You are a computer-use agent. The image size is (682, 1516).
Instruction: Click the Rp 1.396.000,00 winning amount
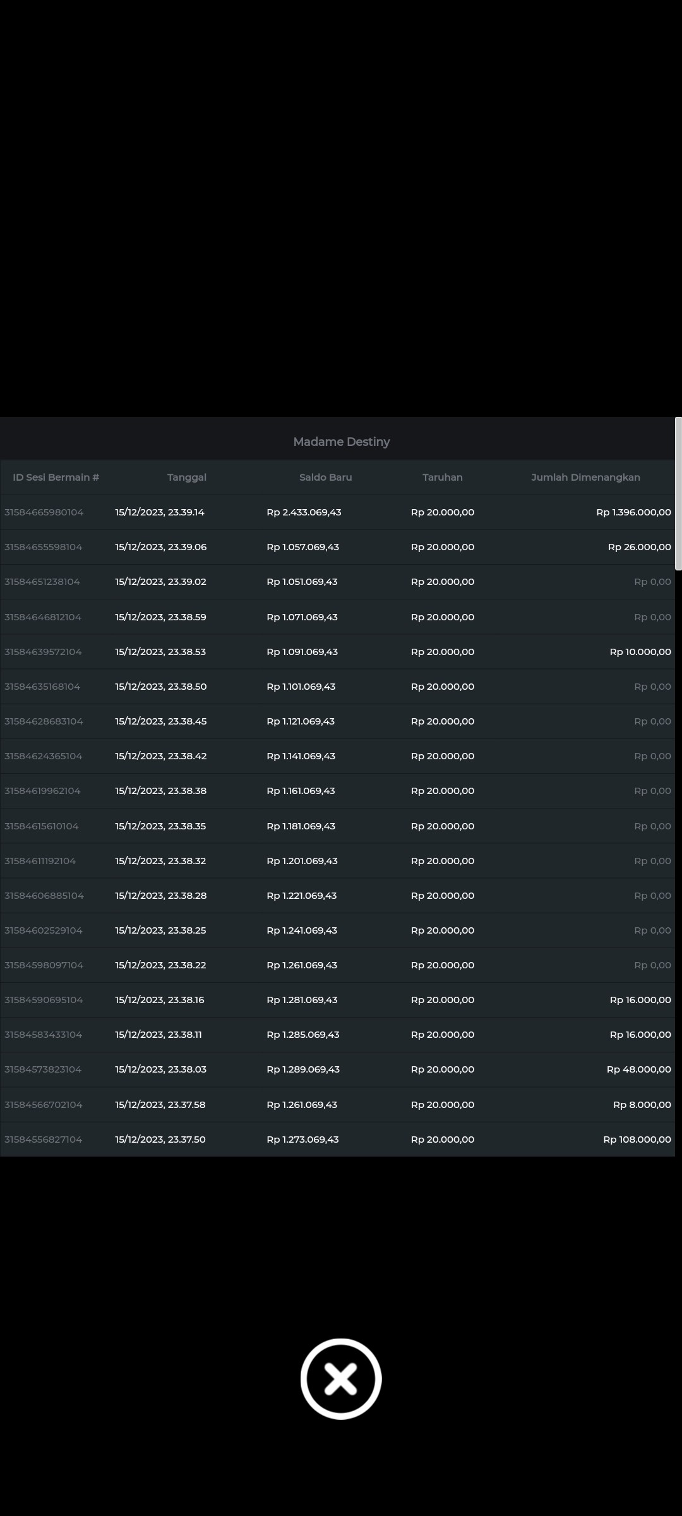pyautogui.click(x=633, y=512)
